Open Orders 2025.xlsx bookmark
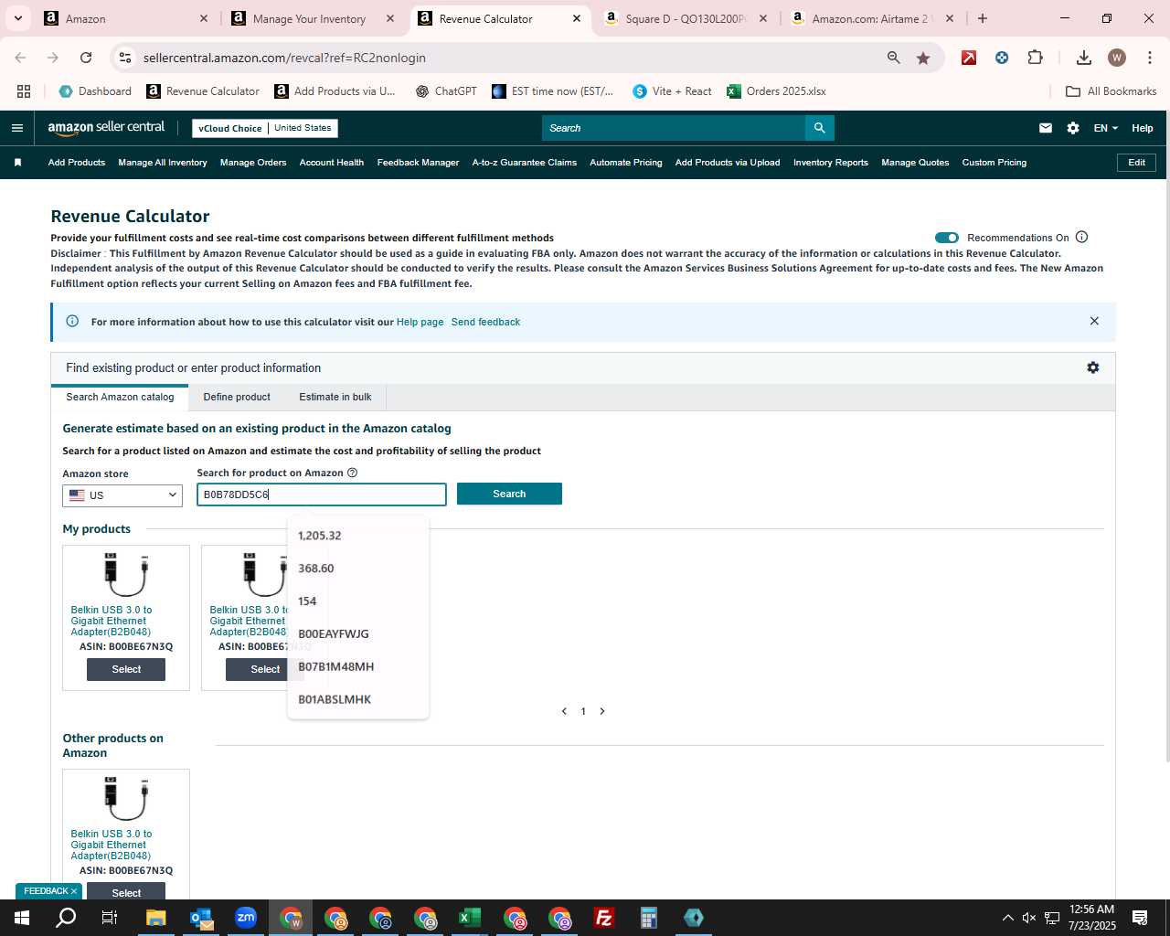 click(776, 91)
